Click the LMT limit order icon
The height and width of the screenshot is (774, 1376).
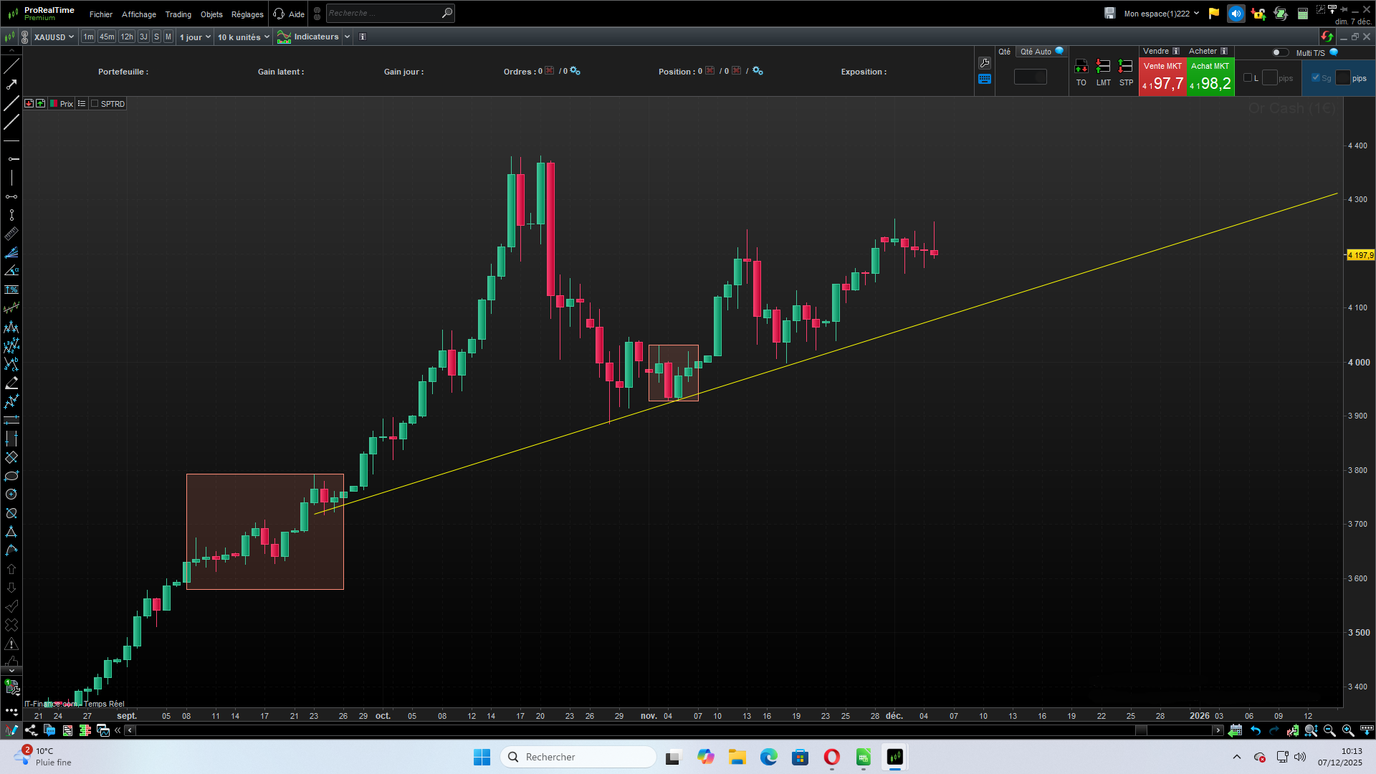click(1103, 67)
